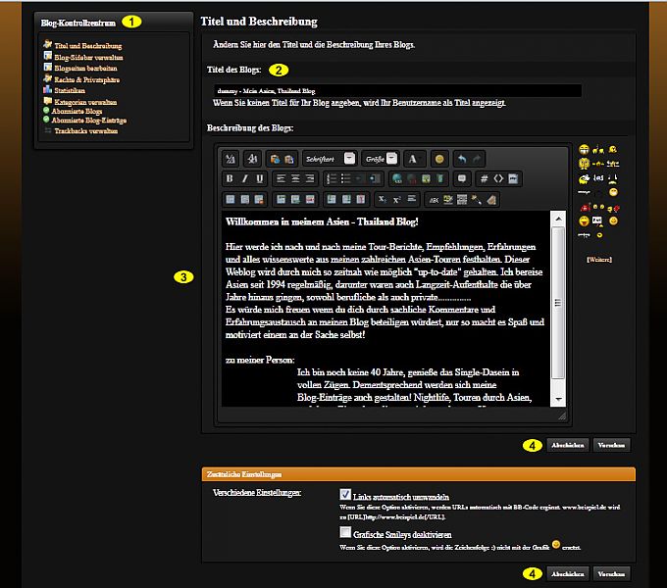Viewport: 667px width, 588px height.
Task: Click the # code tag icon
Action: point(485,179)
